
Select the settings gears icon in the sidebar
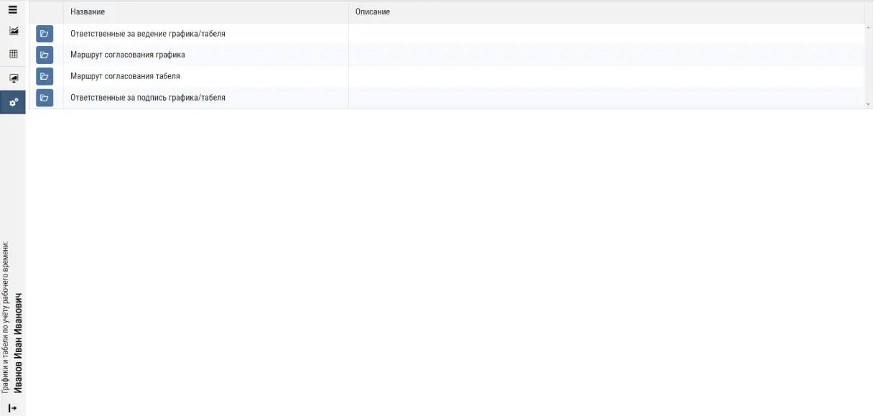[13, 102]
